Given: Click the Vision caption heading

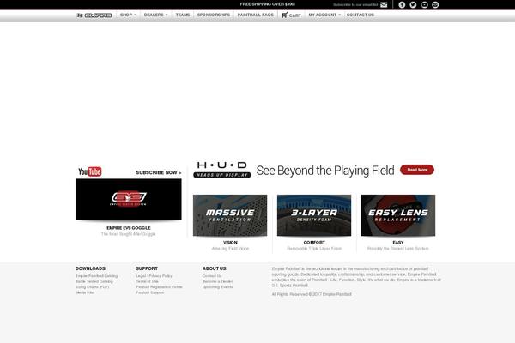Looking at the screenshot, I should (x=230, y=242).
